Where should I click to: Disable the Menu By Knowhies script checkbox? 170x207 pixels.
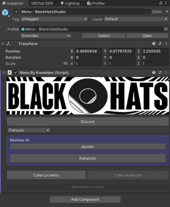point(16,72)
